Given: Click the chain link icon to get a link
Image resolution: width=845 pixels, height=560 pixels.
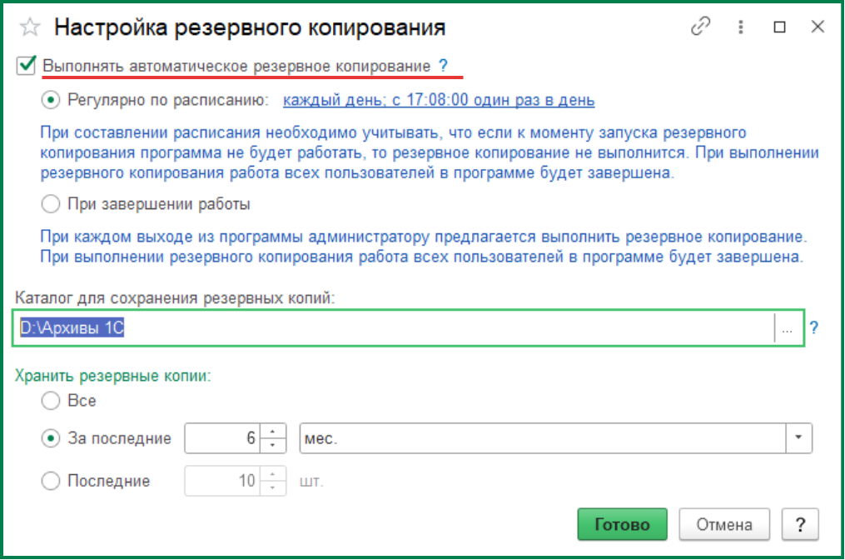Looking at the screenshot, I should click(x=699, y=26).
